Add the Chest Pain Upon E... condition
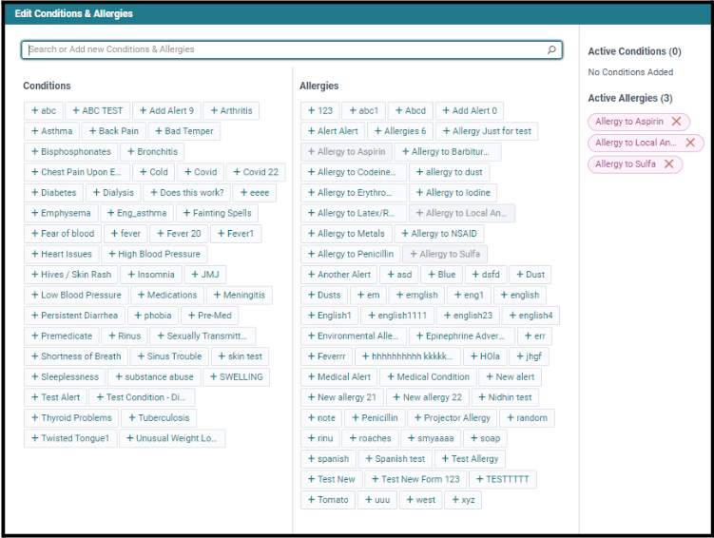 [77, 172]
